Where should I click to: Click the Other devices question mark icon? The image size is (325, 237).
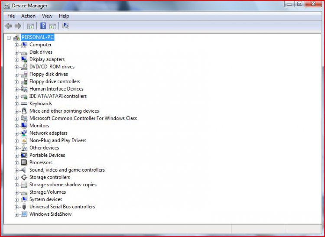[x=24, y=148]
